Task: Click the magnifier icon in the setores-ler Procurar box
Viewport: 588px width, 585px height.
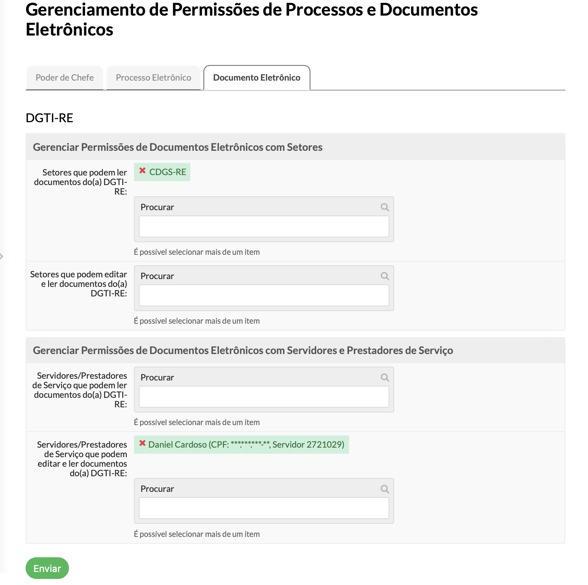Action: (384, 207)
